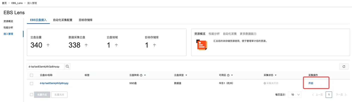
Task: Tick checkbox for disk d-bp1ax83amkj4h3p8myqy
Action: click(31, 83)
